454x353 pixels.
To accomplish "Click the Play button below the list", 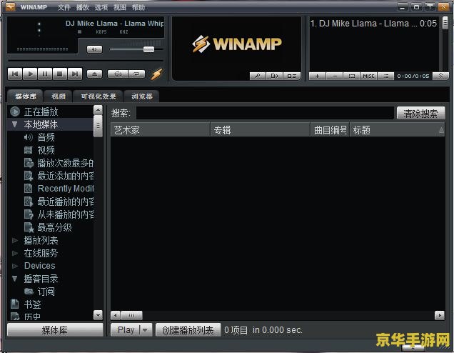I will coord(126,330).
